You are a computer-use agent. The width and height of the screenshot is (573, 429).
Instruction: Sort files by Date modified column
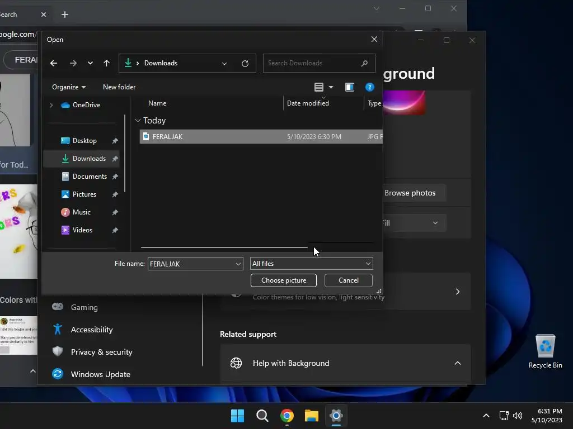point(308,103)
